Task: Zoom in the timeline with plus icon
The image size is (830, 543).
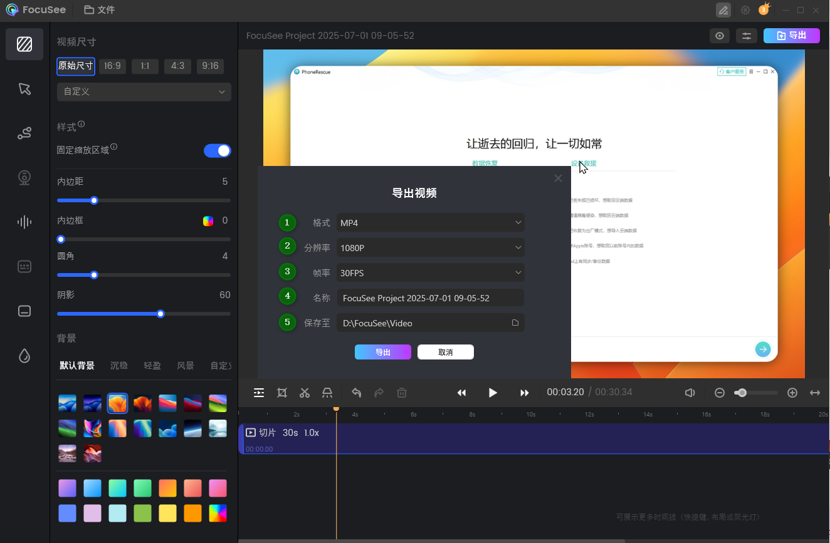Action: tap(792, 393)
